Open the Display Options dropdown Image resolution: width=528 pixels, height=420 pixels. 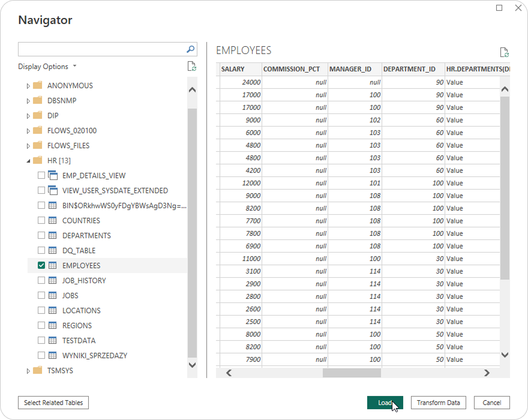47,67
